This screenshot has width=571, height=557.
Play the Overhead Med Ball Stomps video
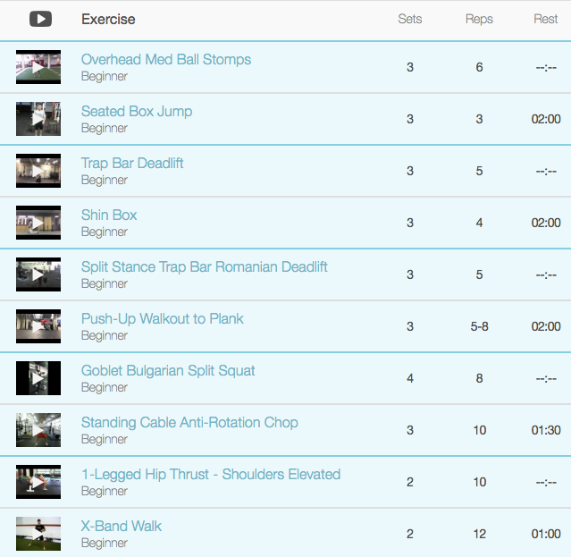tap(38, 67)
